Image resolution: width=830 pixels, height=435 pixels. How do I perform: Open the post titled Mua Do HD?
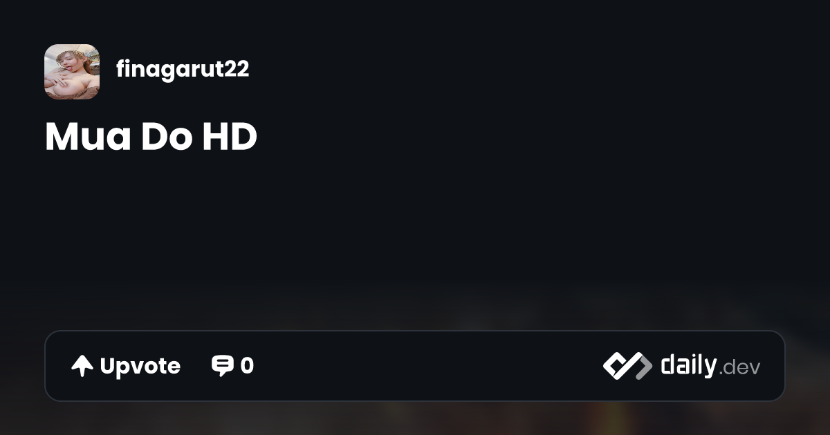(151, 137)
